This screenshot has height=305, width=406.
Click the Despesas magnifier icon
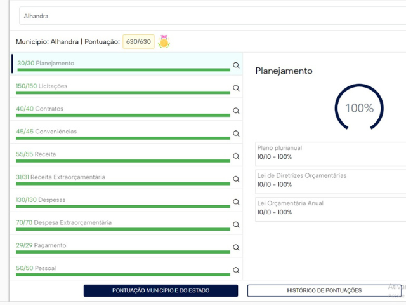(x=236, y=202)
